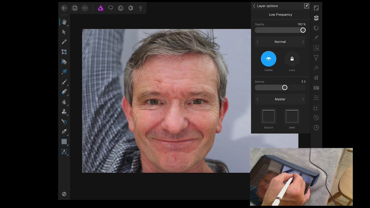Screen dimensions: 370x208
Task: Select next blend mode with right chevron
Action: coord(303,42)
